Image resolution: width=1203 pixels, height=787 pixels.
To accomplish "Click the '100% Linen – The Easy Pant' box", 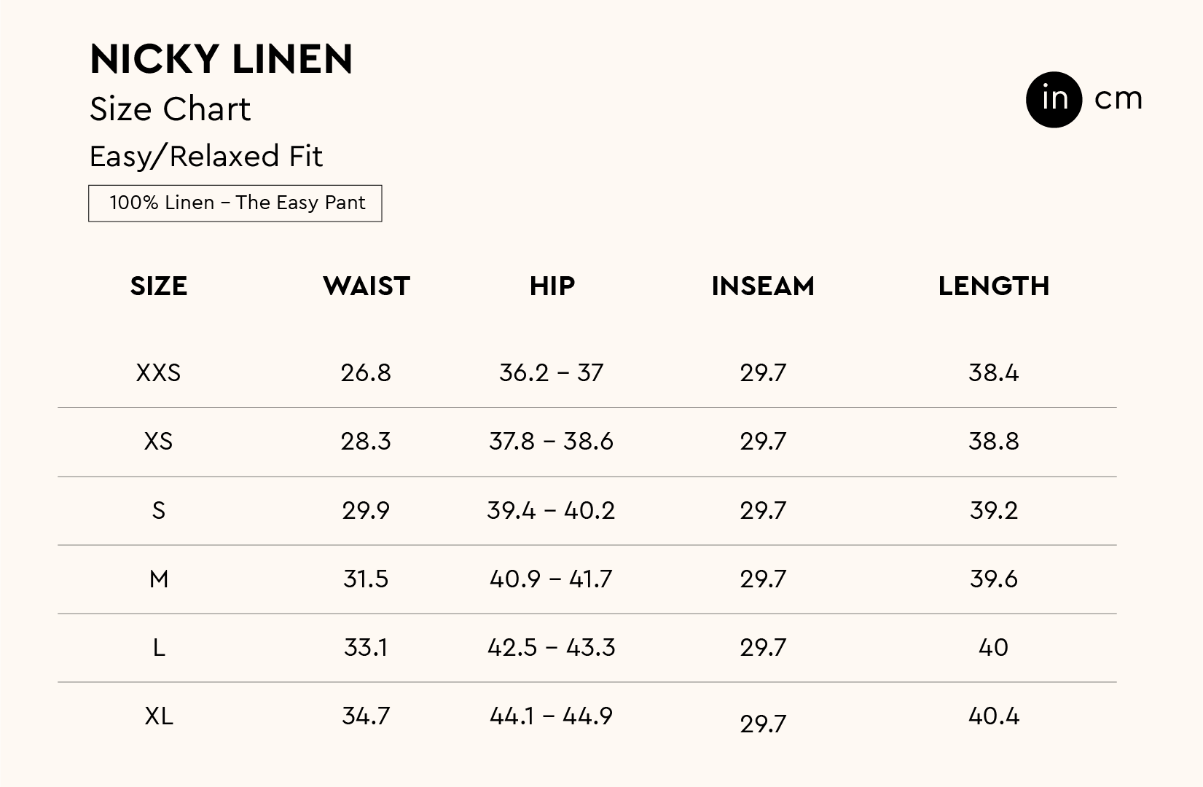I will coord(235,203).
